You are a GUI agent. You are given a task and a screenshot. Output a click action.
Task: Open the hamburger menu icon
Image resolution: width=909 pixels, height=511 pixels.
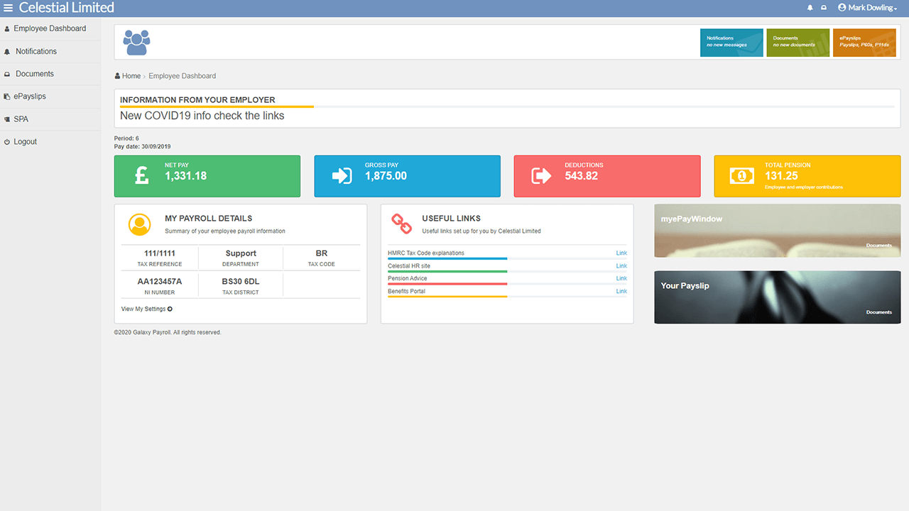[9, 8]
